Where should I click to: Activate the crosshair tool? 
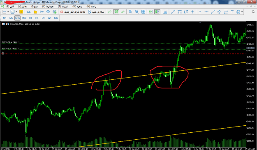pyautogui.click(x=192, y=12)
